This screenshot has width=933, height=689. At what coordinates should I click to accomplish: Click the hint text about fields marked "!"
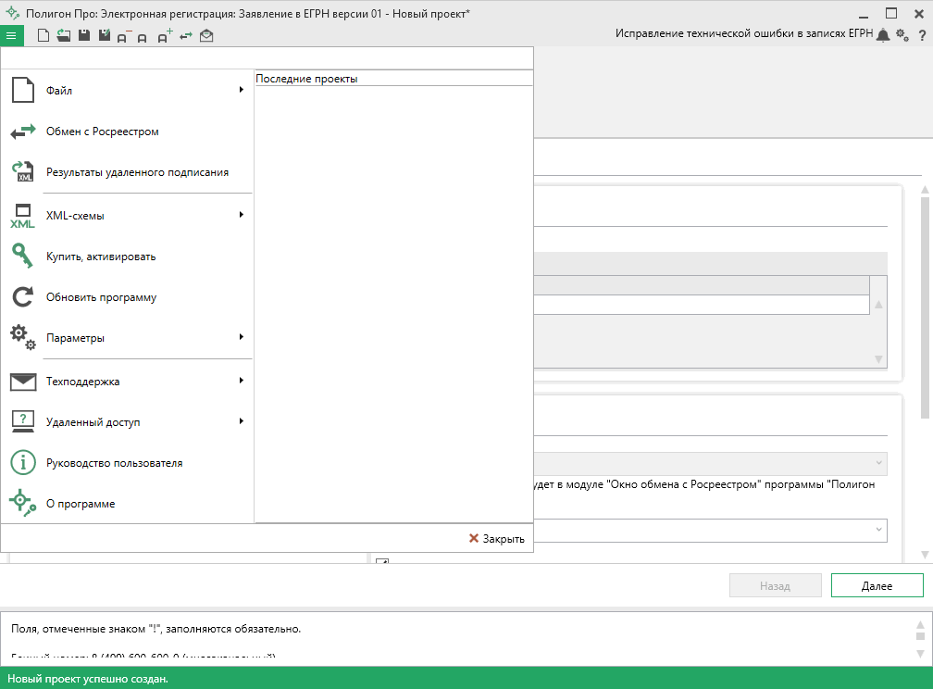coord(155,629)
